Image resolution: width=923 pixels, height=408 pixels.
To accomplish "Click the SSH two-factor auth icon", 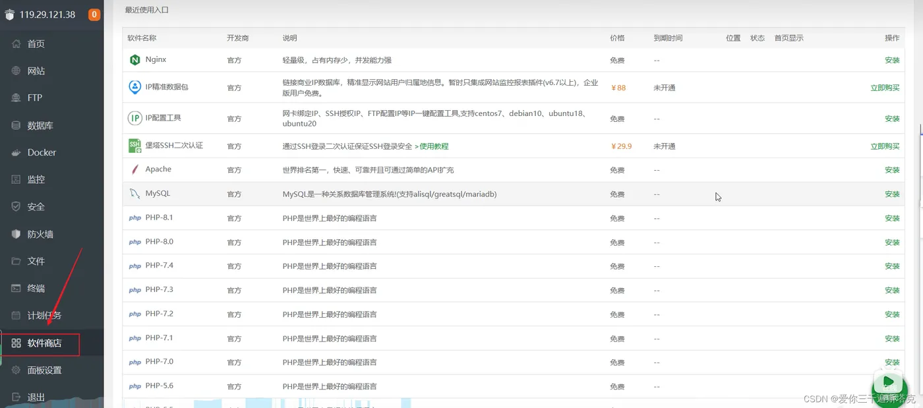I will pyautogui.click(x=134, y=146).
